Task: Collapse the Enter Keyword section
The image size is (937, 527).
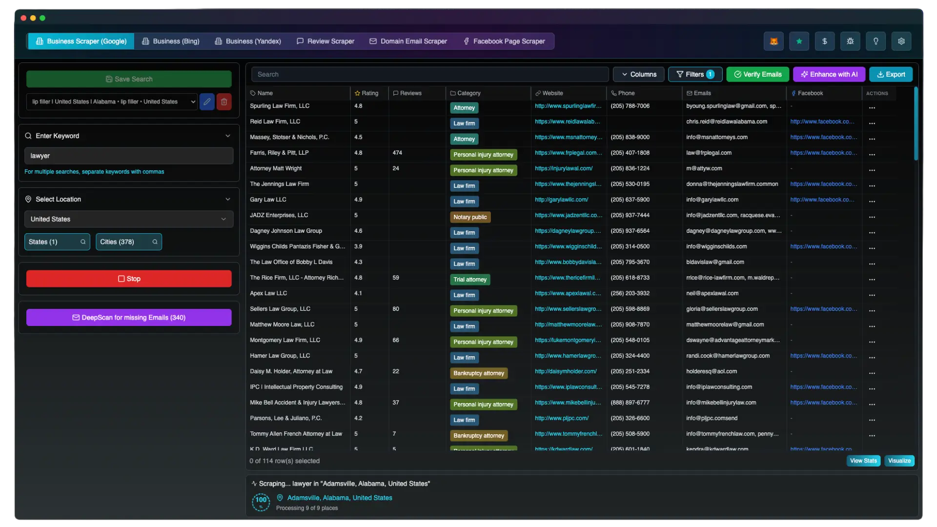Action: tap(227, 136)
